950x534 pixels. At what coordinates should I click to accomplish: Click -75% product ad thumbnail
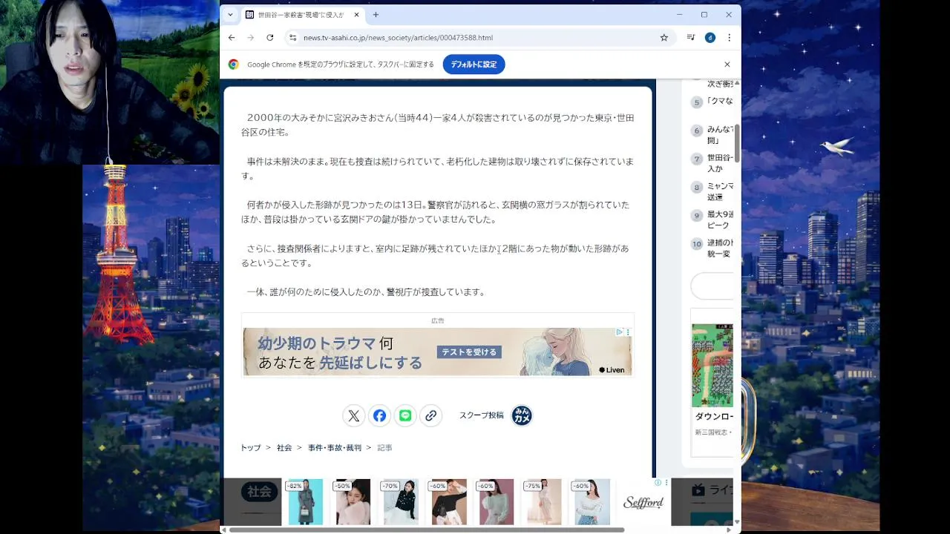[x=543, y=502]
